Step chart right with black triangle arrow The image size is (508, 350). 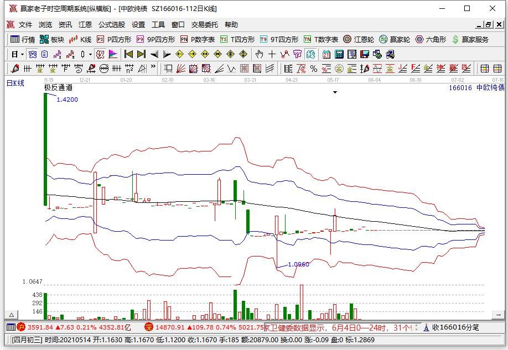coord(167,54)
